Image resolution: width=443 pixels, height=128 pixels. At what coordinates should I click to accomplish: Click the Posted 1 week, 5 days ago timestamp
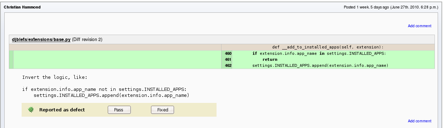click(x=391, y=7)
